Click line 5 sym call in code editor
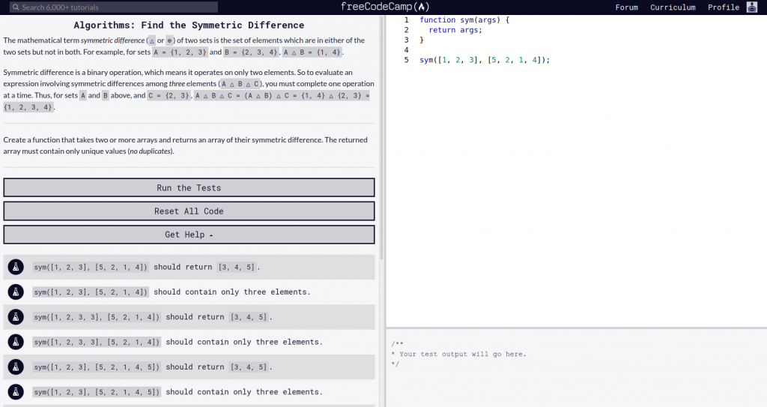Image resolution: width=767 pixels, height=407 pixels. click(x=485, y=60)
